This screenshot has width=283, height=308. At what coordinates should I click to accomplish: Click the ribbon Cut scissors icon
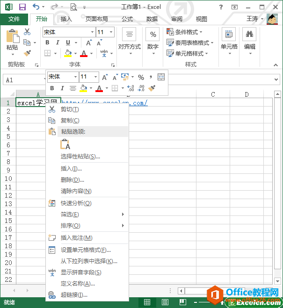coord(27,32)
